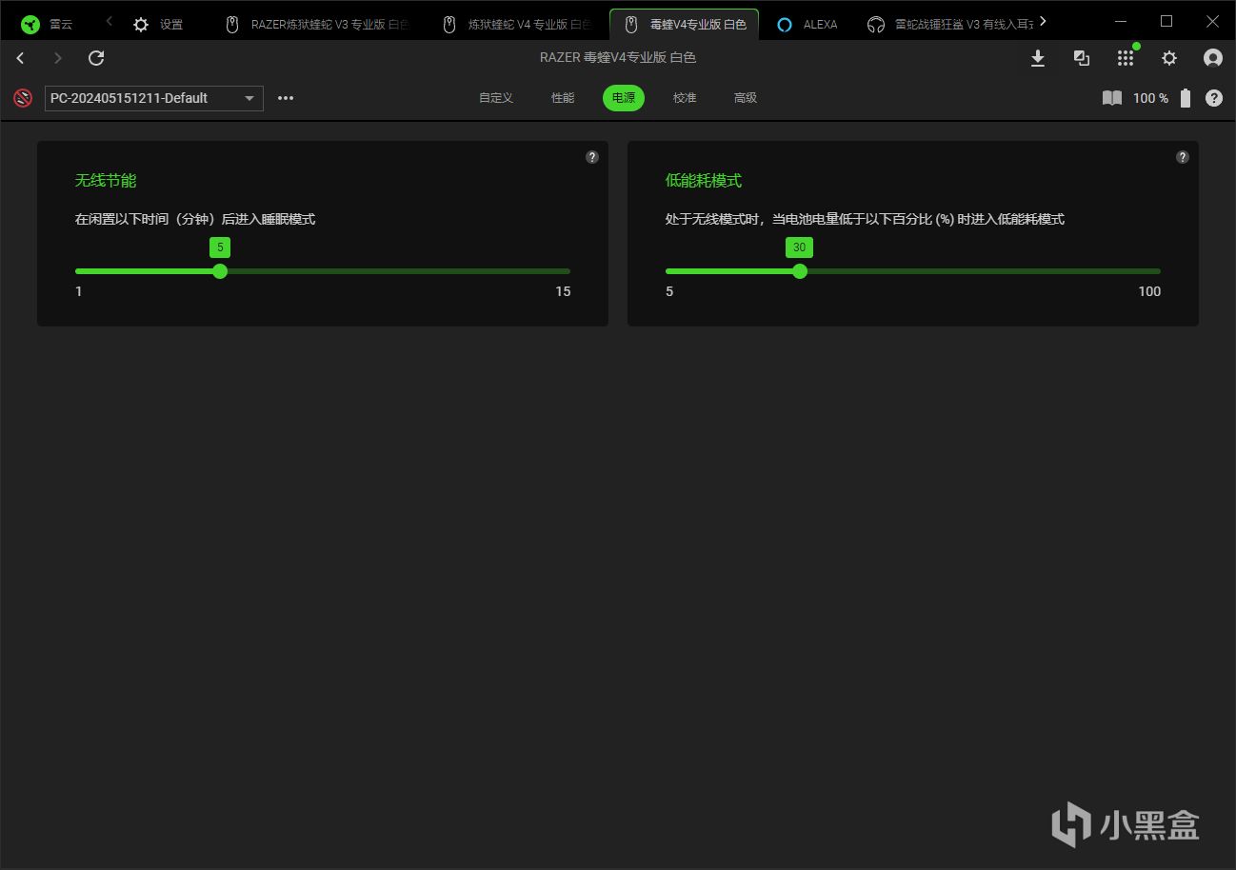Go back with the back arrow

tap(20, 58)
